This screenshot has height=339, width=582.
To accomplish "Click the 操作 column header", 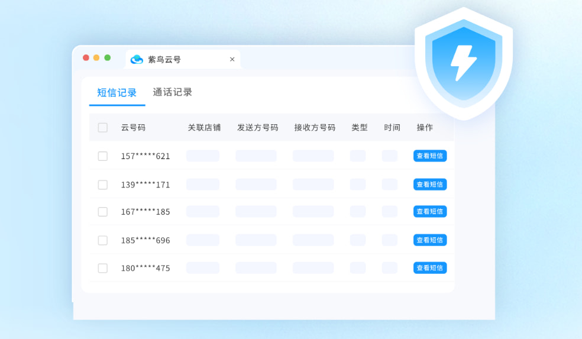I will point(425,128).
